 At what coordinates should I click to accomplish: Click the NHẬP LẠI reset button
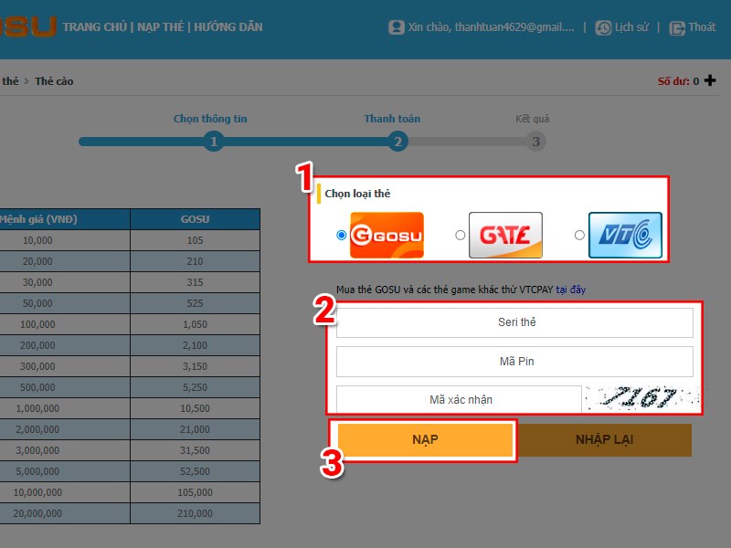click(x=604, y=439)
